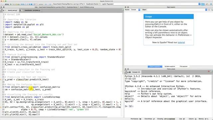Click the editor horizontal scrollbar
213x120 pixels.
click(x=54, y=117)
